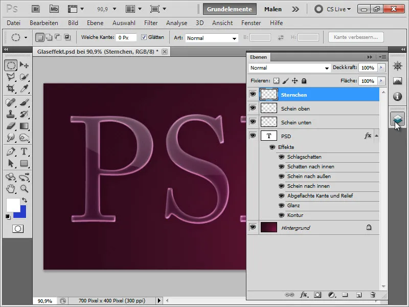Add a layer style with fx button
The width and height of the screenshot is (409, 307).
point(304,295)
